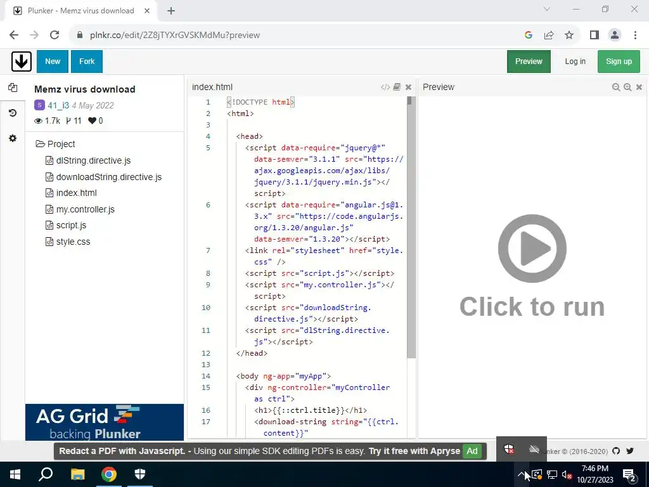The height and width of the screenshot is (487, 649).
Task: Bookmark this page with star
Action: (569, 36)
